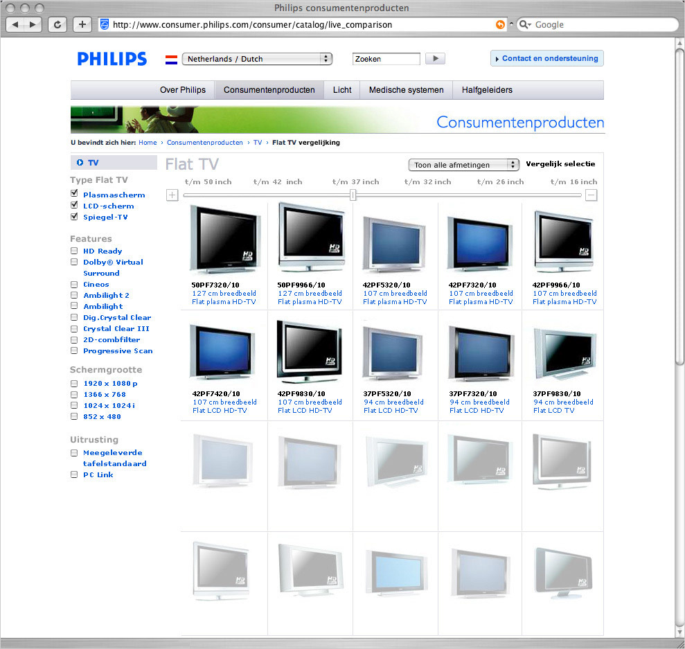Click the plus icon left of size slider

(172, 195)
